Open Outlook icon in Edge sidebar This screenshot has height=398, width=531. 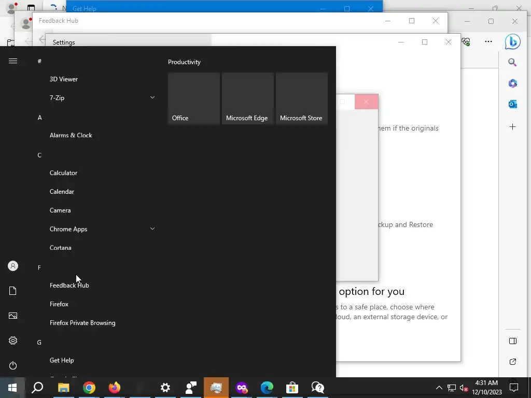pos(513,104)
